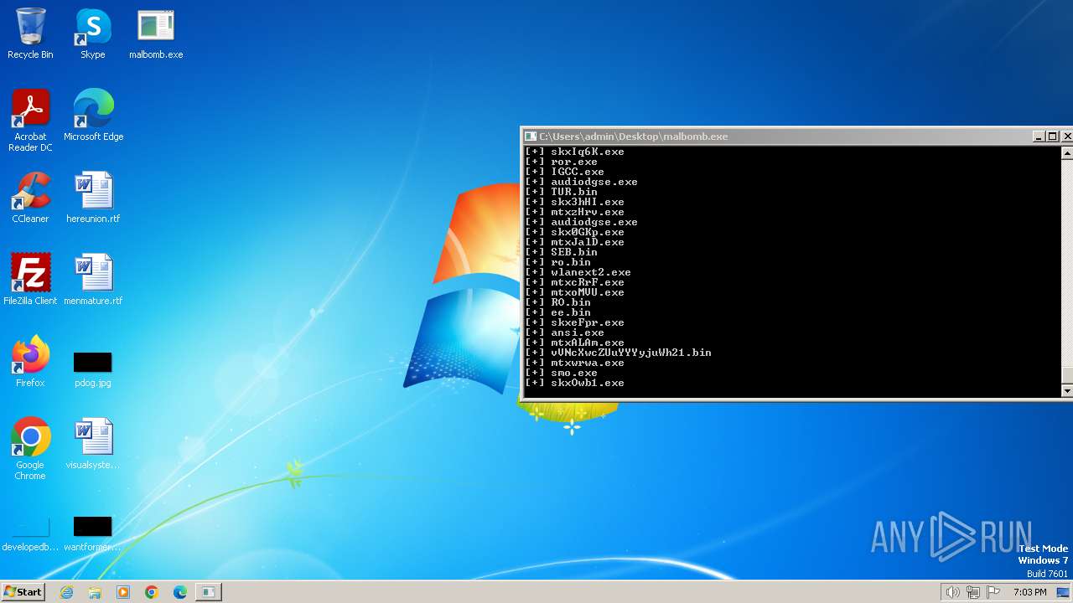Select the developedb... desktop file
Image resolution: width=1073 pixels, height=603 pixels.
coord(30,533)
